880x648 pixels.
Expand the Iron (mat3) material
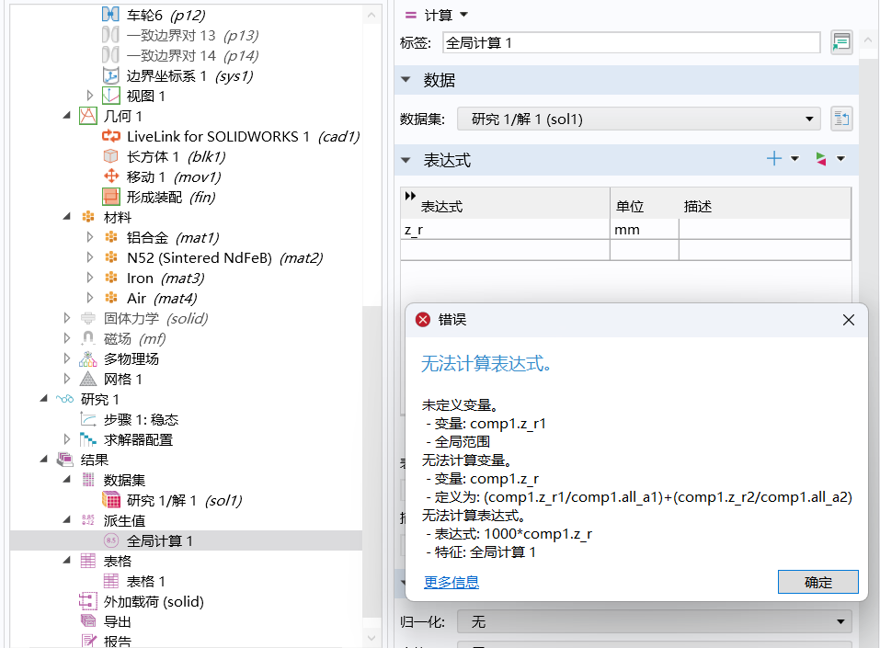(x=90, y=278)
